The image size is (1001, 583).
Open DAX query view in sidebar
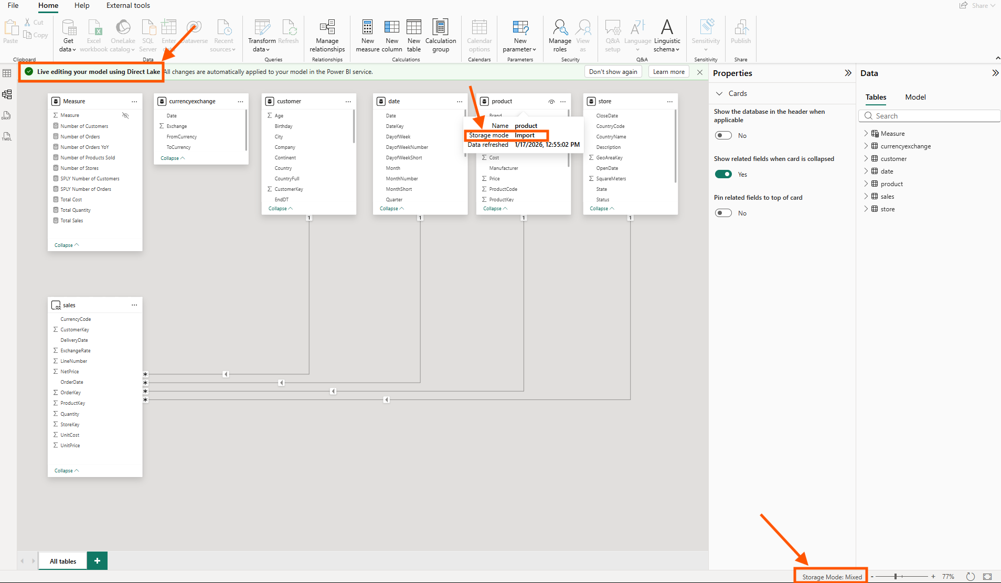click(7, 115)
